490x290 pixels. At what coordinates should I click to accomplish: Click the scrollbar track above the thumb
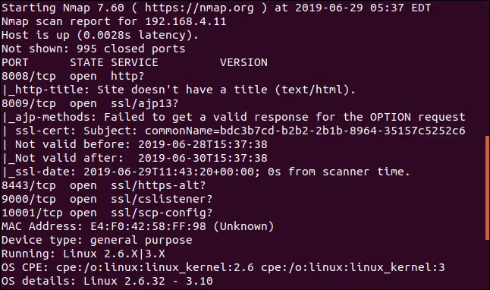[488, 68]
